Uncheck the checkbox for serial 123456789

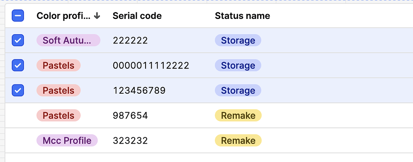point(18,90)
